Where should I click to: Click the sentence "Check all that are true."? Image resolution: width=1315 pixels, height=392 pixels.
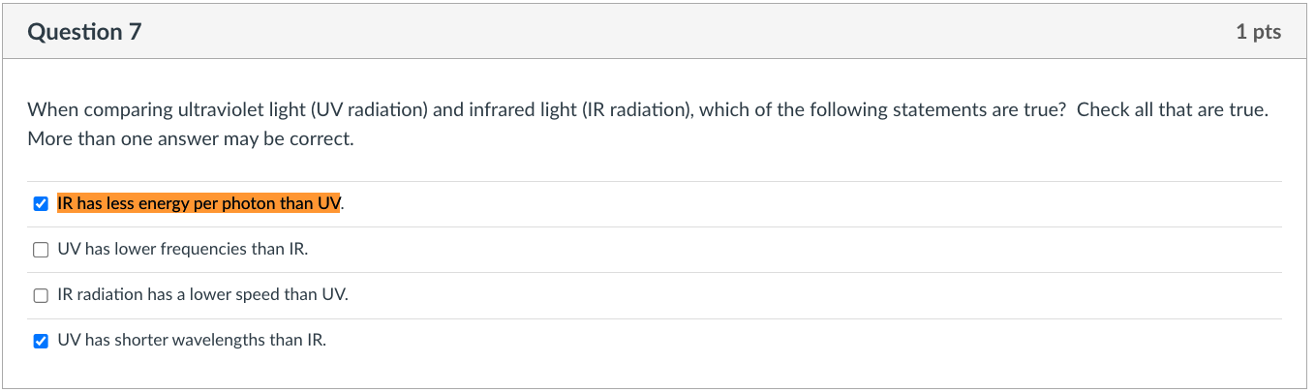point(1172,110)
